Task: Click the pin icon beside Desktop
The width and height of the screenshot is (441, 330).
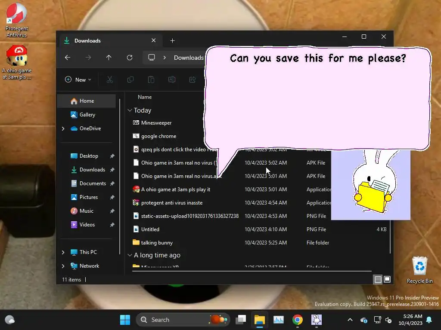Action: point(112,156)
